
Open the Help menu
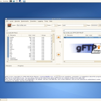click(x=51, y=21)
